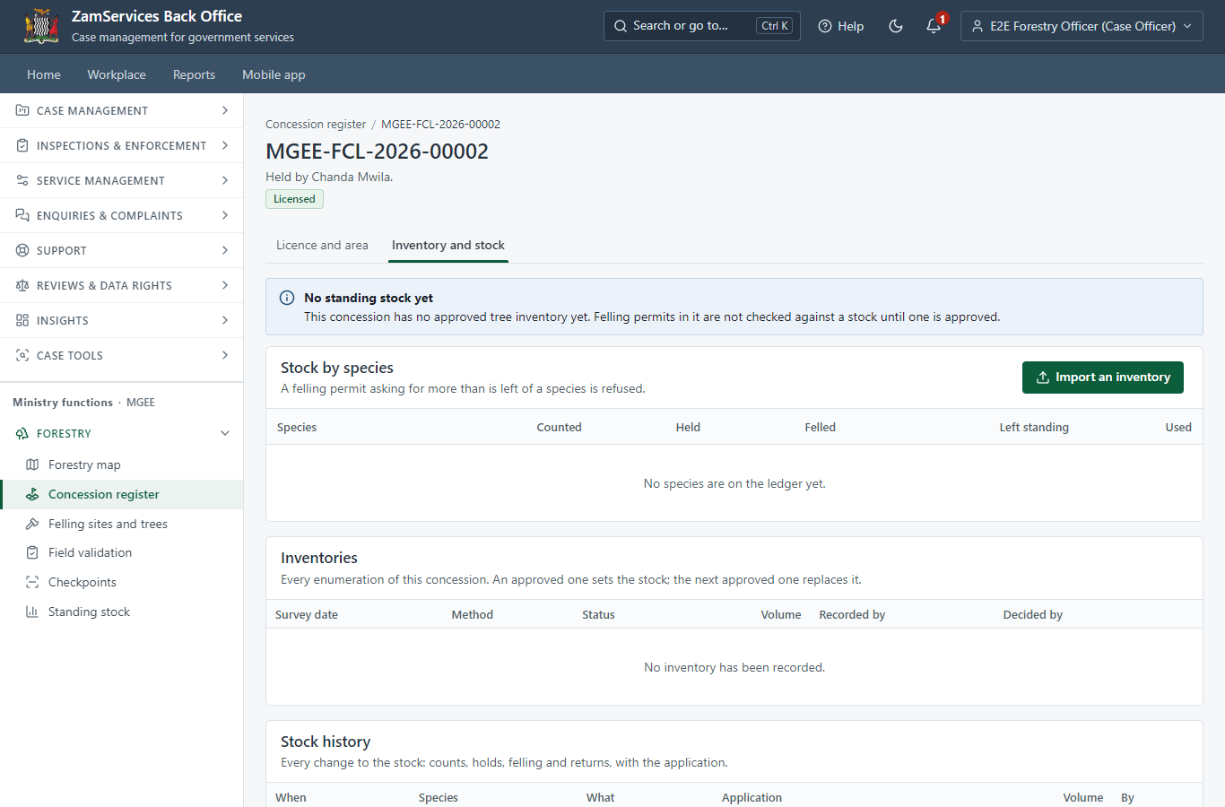Open the Reports menu item
Screen dimensions: 1225x807
[194, 74]
